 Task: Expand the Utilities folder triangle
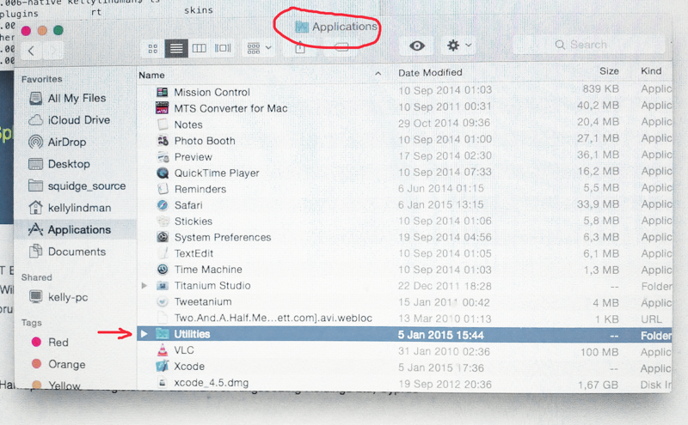tap(144, 334)
